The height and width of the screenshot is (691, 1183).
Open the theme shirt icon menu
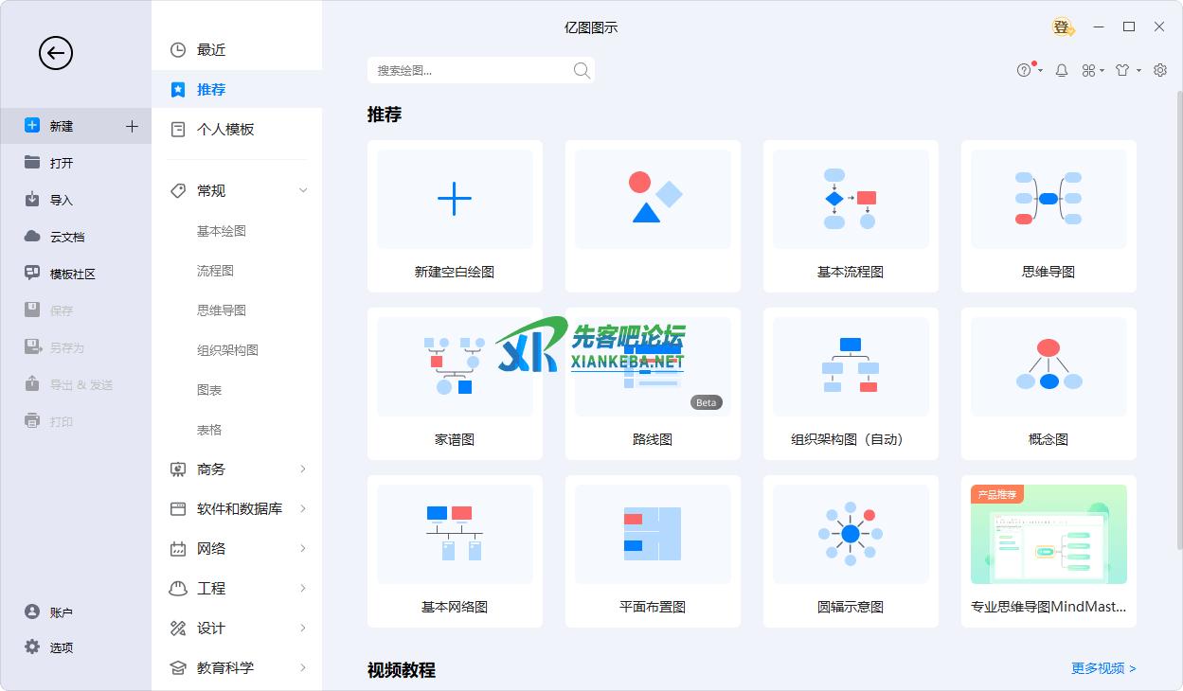(1122, 70)
